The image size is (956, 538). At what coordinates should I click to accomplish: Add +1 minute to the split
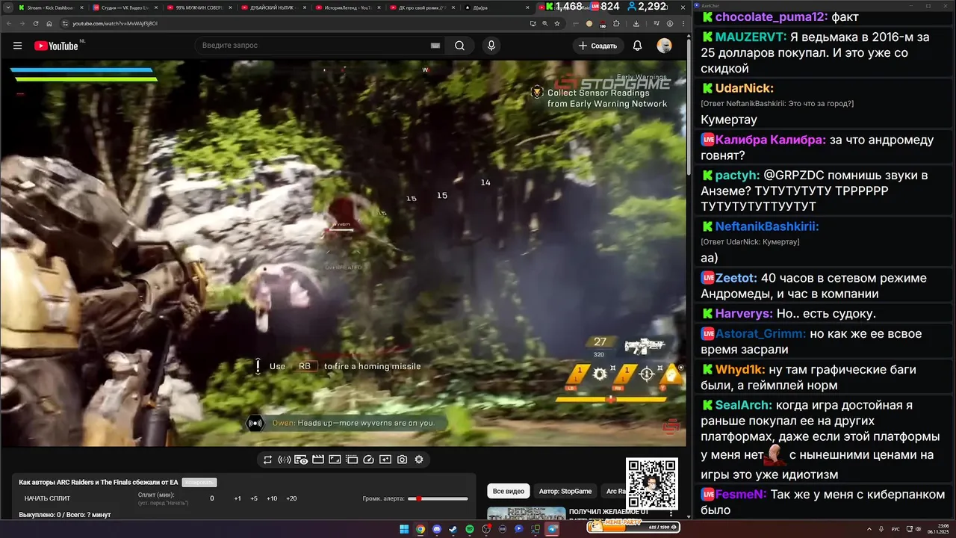tap(238, 498)
